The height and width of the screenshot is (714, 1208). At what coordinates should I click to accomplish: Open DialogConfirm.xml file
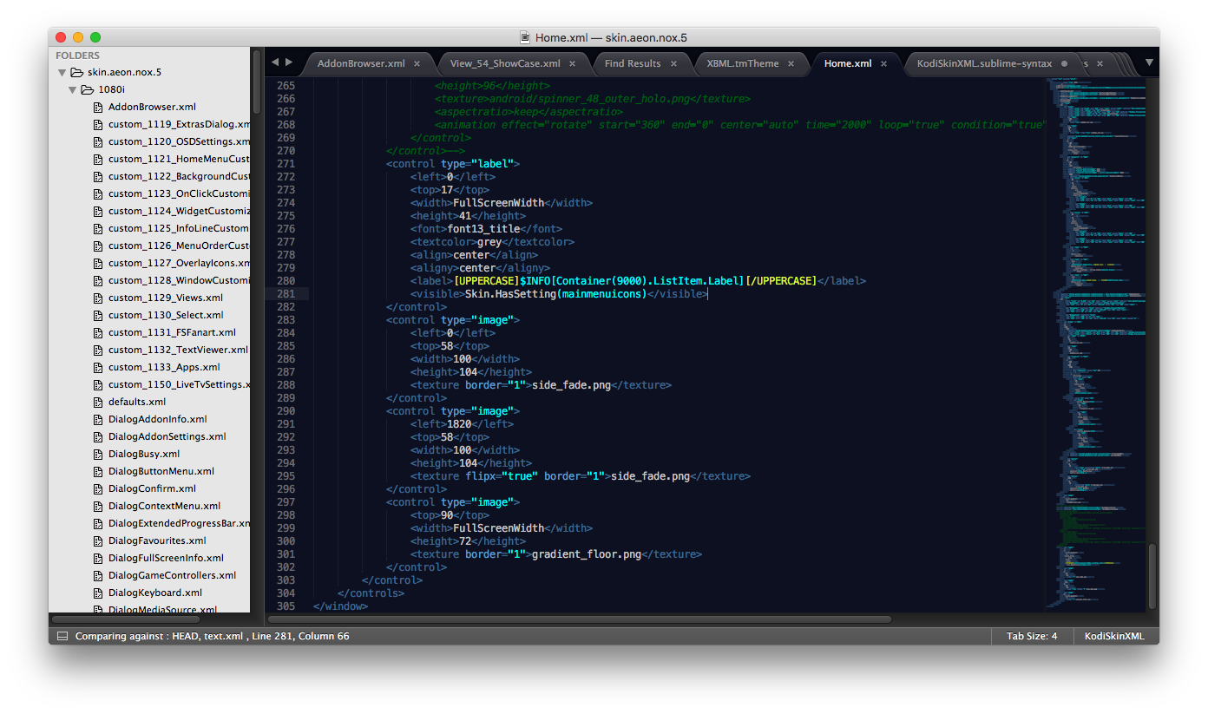click(153, 488)
